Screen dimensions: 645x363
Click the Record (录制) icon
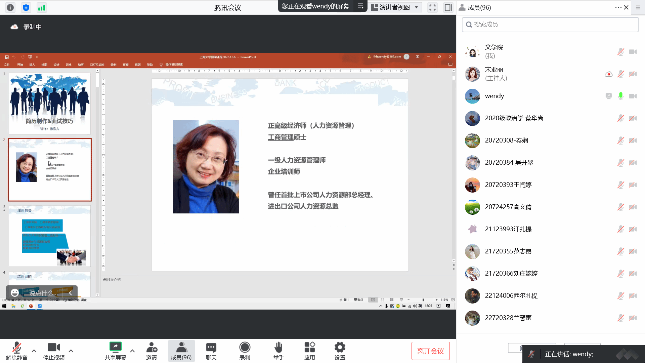[x=245, y=351]
